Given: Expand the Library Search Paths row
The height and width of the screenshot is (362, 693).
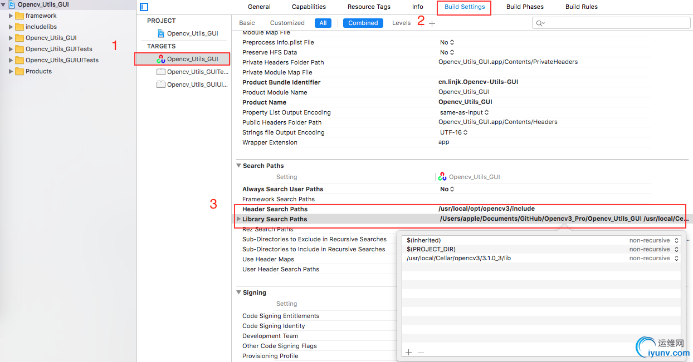Looking at the screenshot, I should (238, 219).
